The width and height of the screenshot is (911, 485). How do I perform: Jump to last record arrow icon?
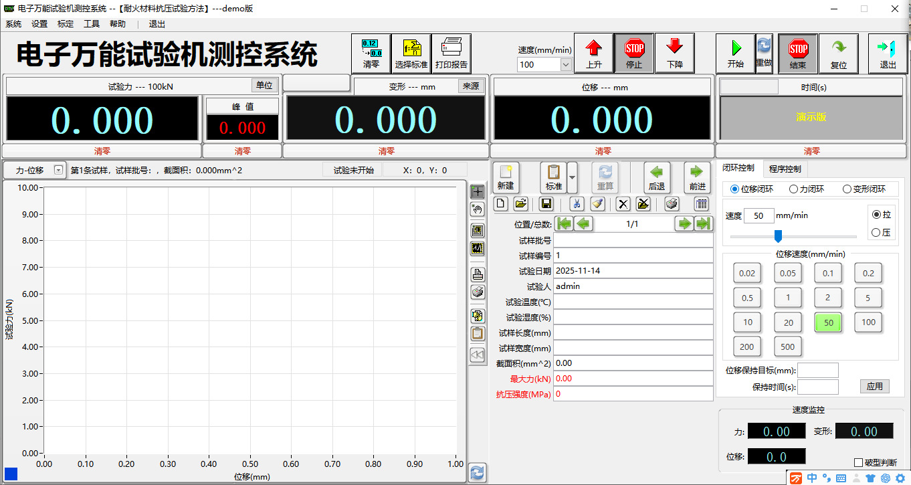point(702,223)
